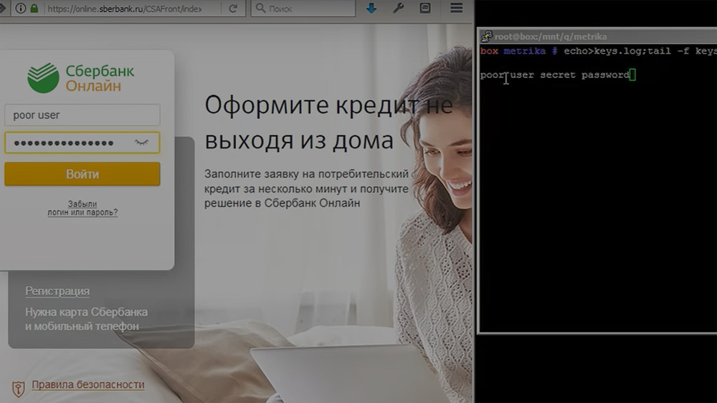Image resolution: width=717 pixels, height=403 pixels.
Task: Click the shield icon beside Правила безопасности
Action: [x=19, y=389]
